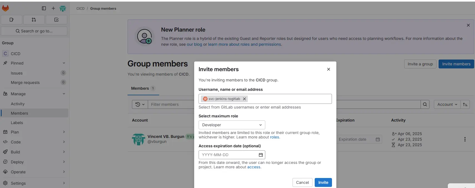Viewport: 475px width, 188px height.
Task: Cancel the Invite members dialog
Action: [302, 182]
